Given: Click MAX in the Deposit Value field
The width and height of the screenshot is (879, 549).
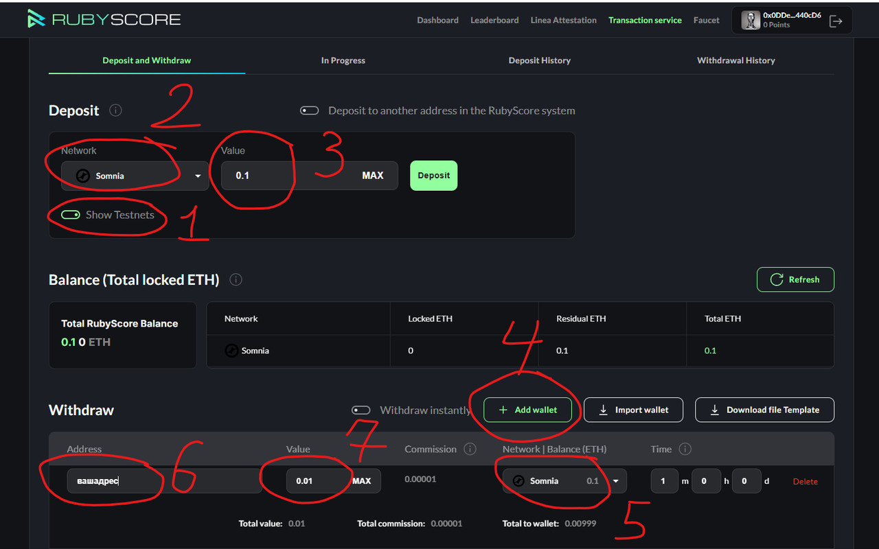Looking at the screenshot, I should click(373, 176).
